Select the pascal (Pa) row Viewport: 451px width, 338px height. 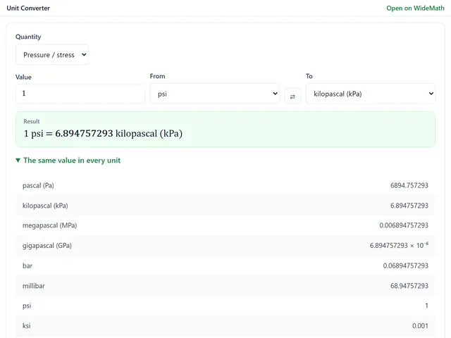pyautogui.click(x=225, y=185)
